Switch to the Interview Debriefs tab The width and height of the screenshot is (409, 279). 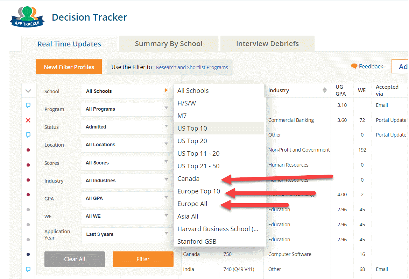click(x=267, y=43)
